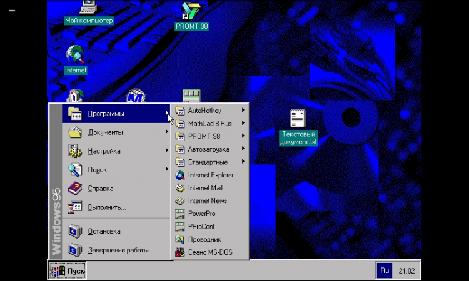469x281 pixels.
Task: Click the Internet News label
Action: click(x=208, y=200)
